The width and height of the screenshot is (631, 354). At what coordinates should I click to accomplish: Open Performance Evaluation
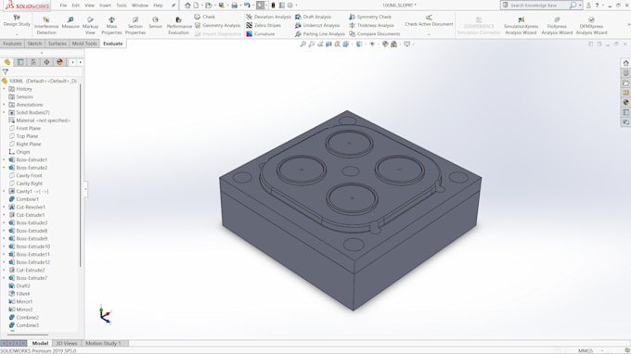pyautogui.click(x=179, y=26)
